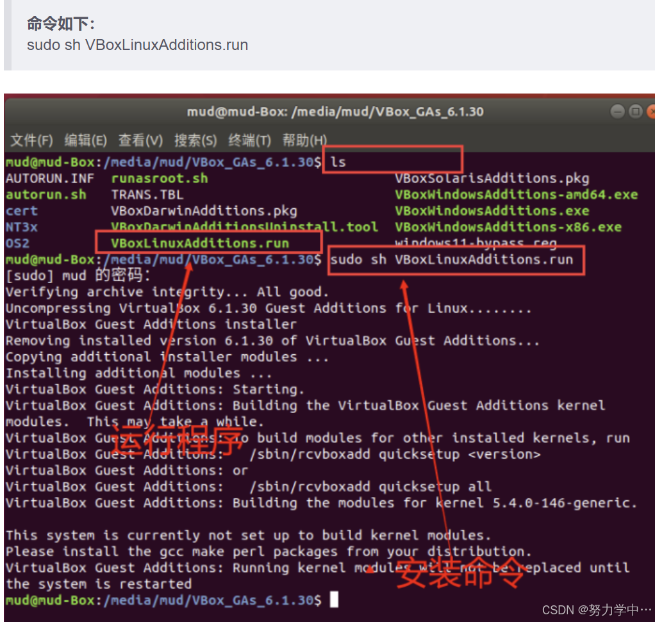655x622 pixels.
Task: Click the [sudo] mud 的密码 prompt line
Action: click(78, 275)
